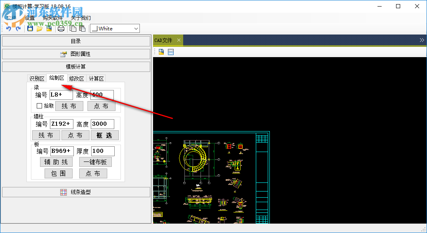Image resolution: width=427 pixels, height=233 pixels.
Task: Toggle the 拾取 checkbox
Action: point(40,106)
